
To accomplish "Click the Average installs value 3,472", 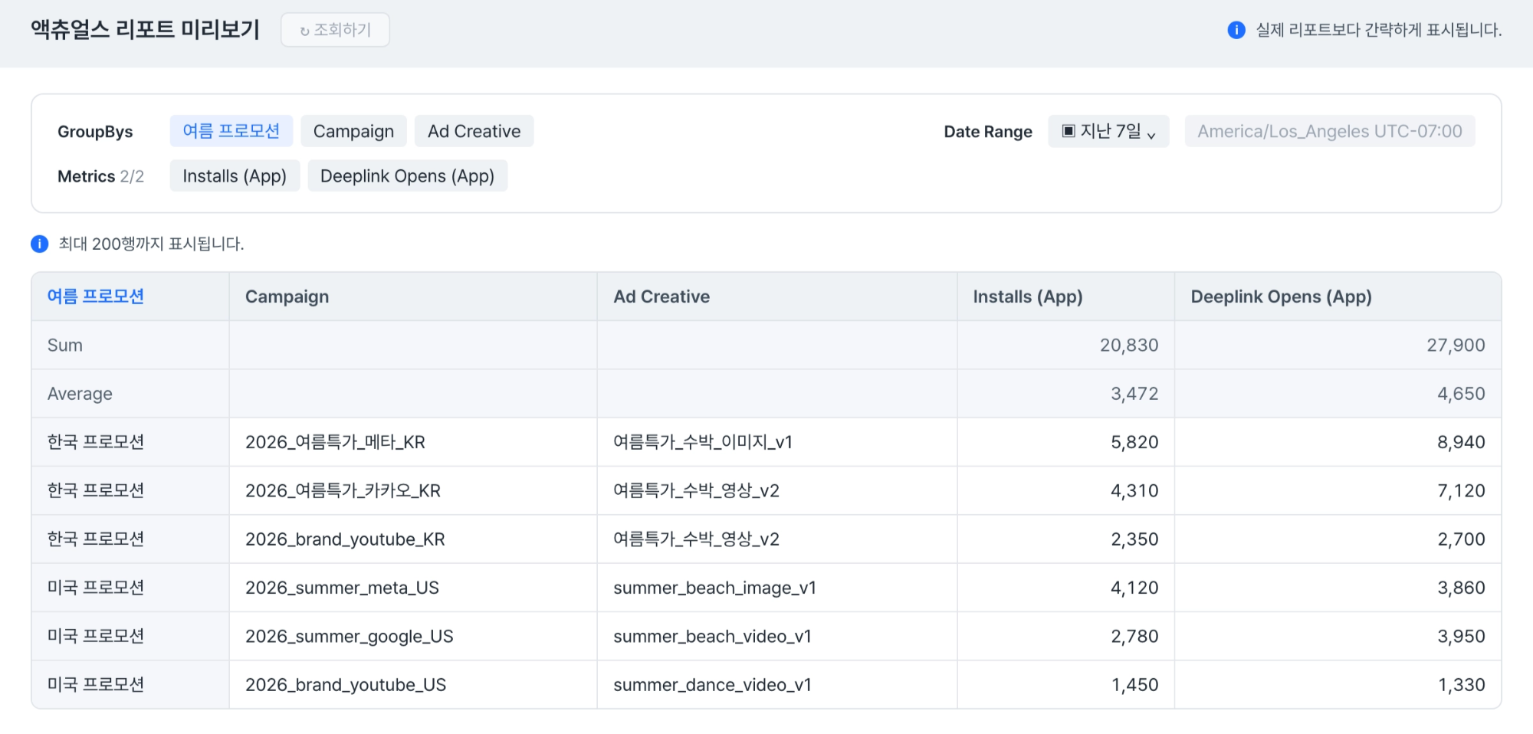I will tap(1134, 394).
